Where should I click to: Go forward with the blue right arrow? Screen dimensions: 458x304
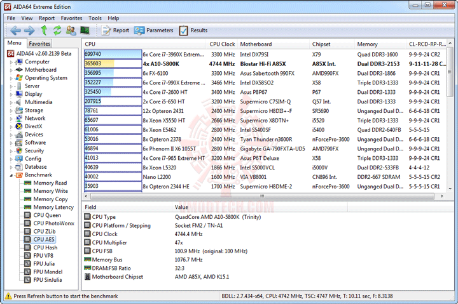[x=29, y=30]
